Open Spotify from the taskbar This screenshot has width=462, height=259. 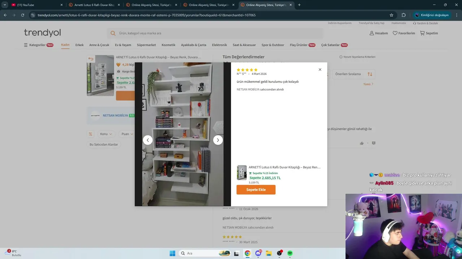290,253
